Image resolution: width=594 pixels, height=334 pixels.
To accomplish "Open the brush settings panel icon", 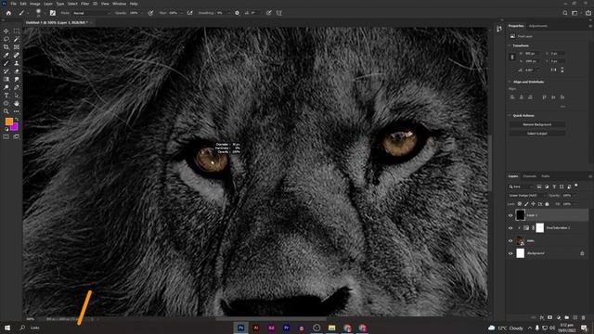I will point(53,13).
